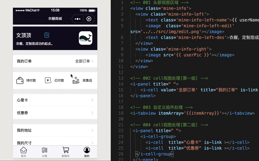Tap the 找售后 hand with coins icon
The image size is (259, 161).
76,80
